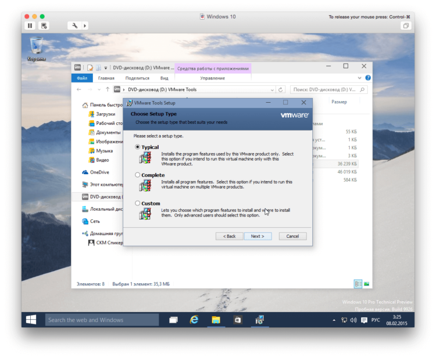Click the Complete setup icon
Image resolution: width=436 pixels, height=358 pixels.
[145, 186]
